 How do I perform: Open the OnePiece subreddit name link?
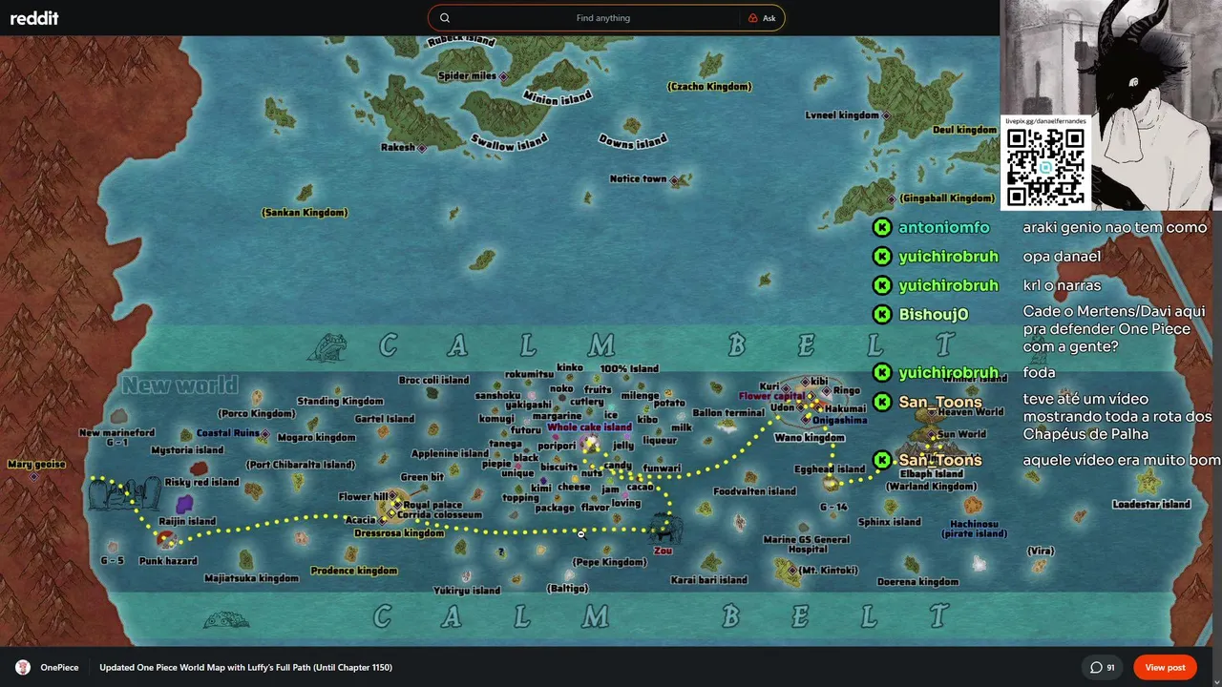pos(59,667)
